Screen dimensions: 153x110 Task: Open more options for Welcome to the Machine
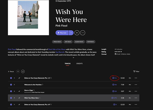[136, 85]
